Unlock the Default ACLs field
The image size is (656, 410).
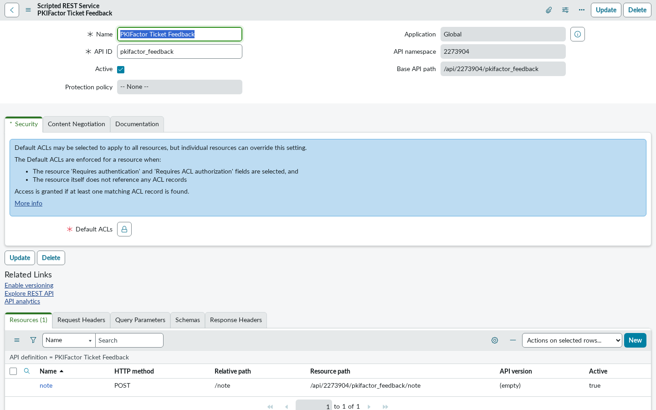pos(124,229)
